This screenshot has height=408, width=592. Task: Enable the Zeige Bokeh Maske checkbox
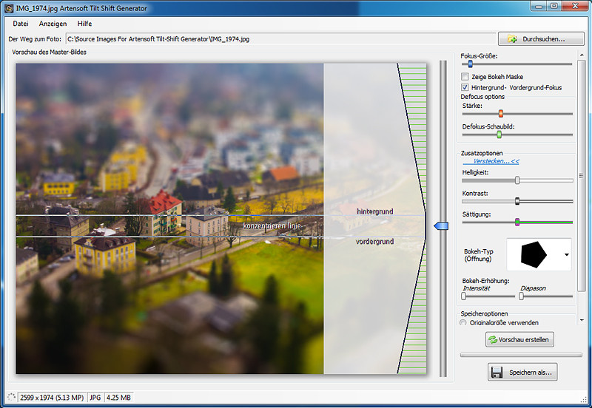465,77
